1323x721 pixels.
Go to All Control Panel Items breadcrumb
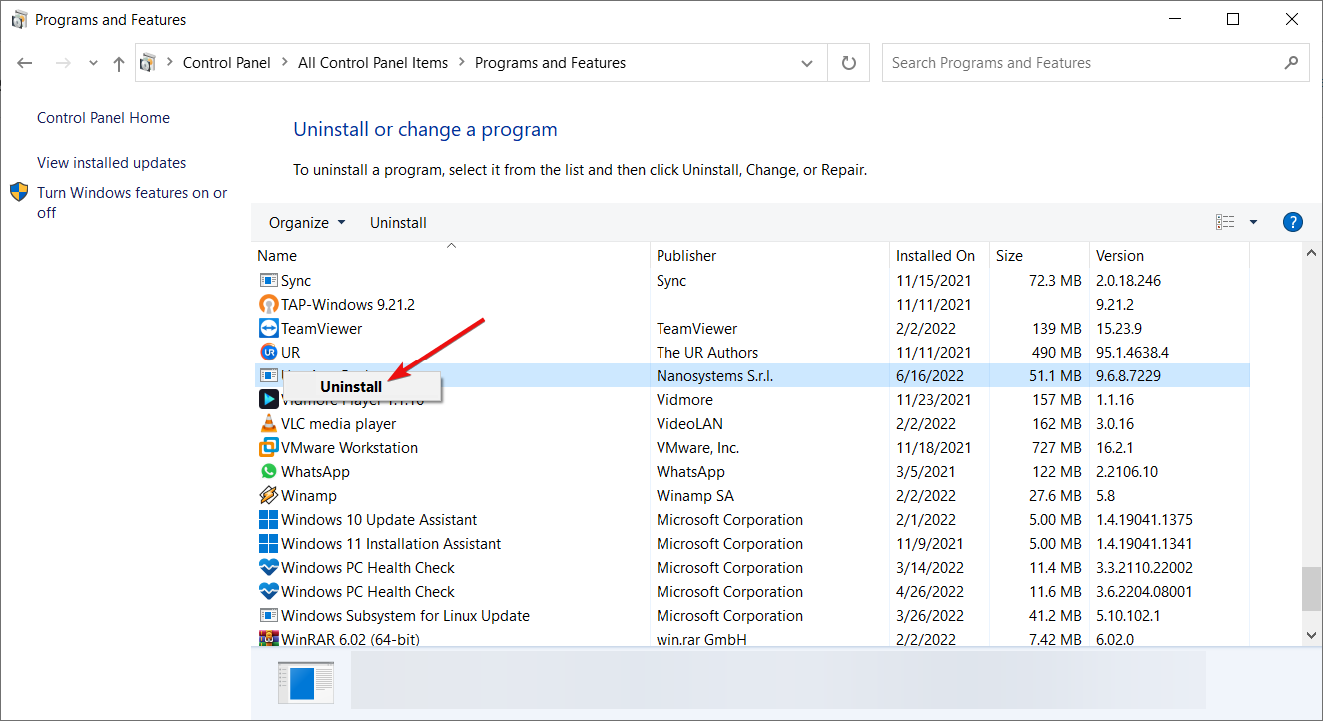373,62
